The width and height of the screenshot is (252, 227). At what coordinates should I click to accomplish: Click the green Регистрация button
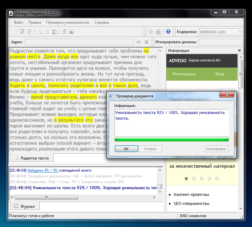[184, 74]
